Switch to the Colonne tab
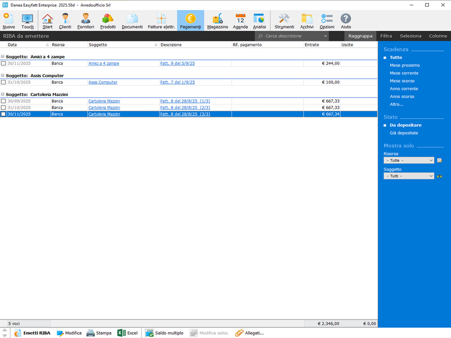Image resolution: width=451 pixels, height=338 pixels. (x=438, y=36)
